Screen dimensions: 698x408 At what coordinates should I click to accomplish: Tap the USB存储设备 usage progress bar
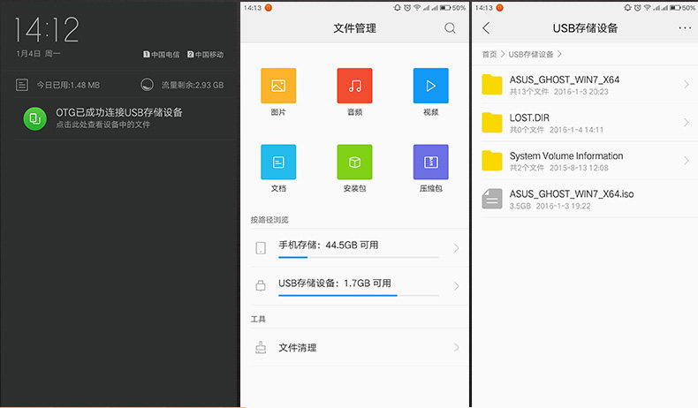point(359,296)
